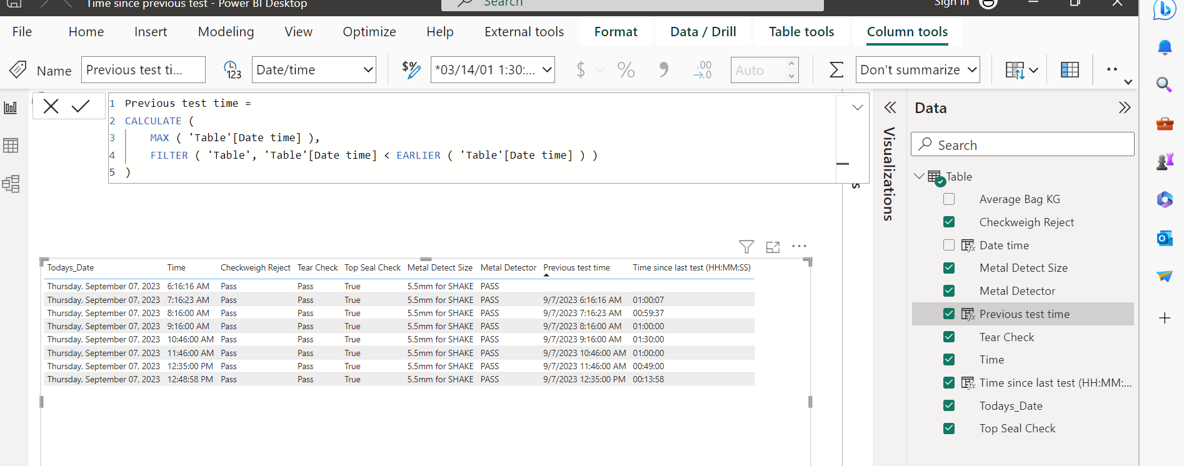Open Outlook icon in Edge sidebar
The width and height of the screenshot is (1184, 466).
pyautogui.click(x=1165, y=238)
